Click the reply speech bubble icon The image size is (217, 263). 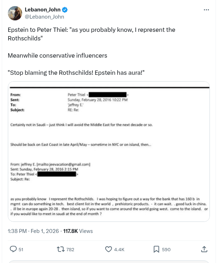pyautogui.click(x=13, y=249)
